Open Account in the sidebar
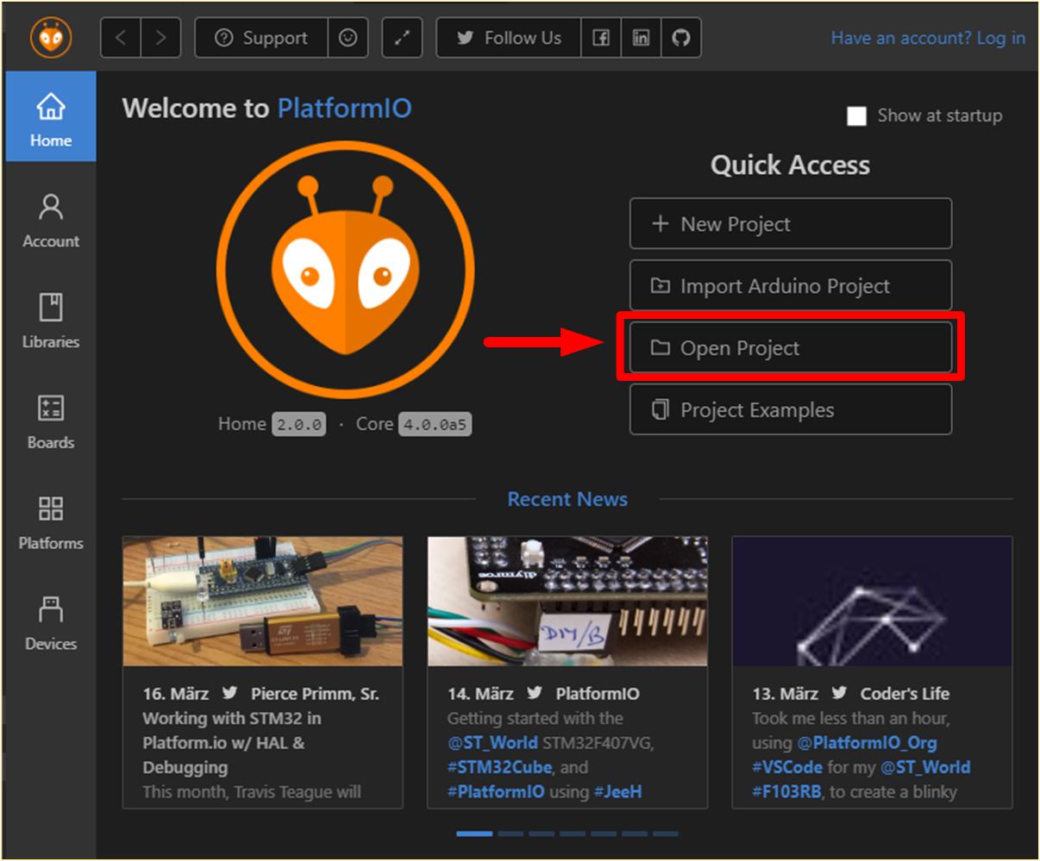 click(51, 221)
